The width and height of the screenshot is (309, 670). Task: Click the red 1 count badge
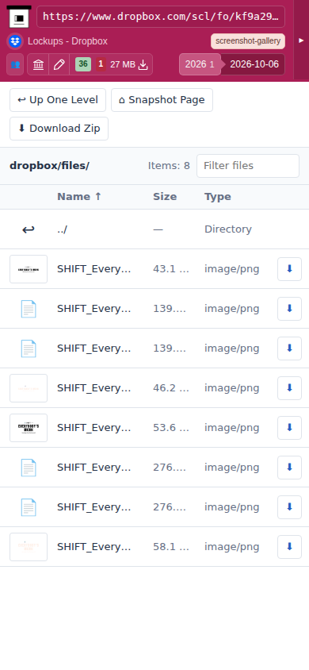coord(101,64)
